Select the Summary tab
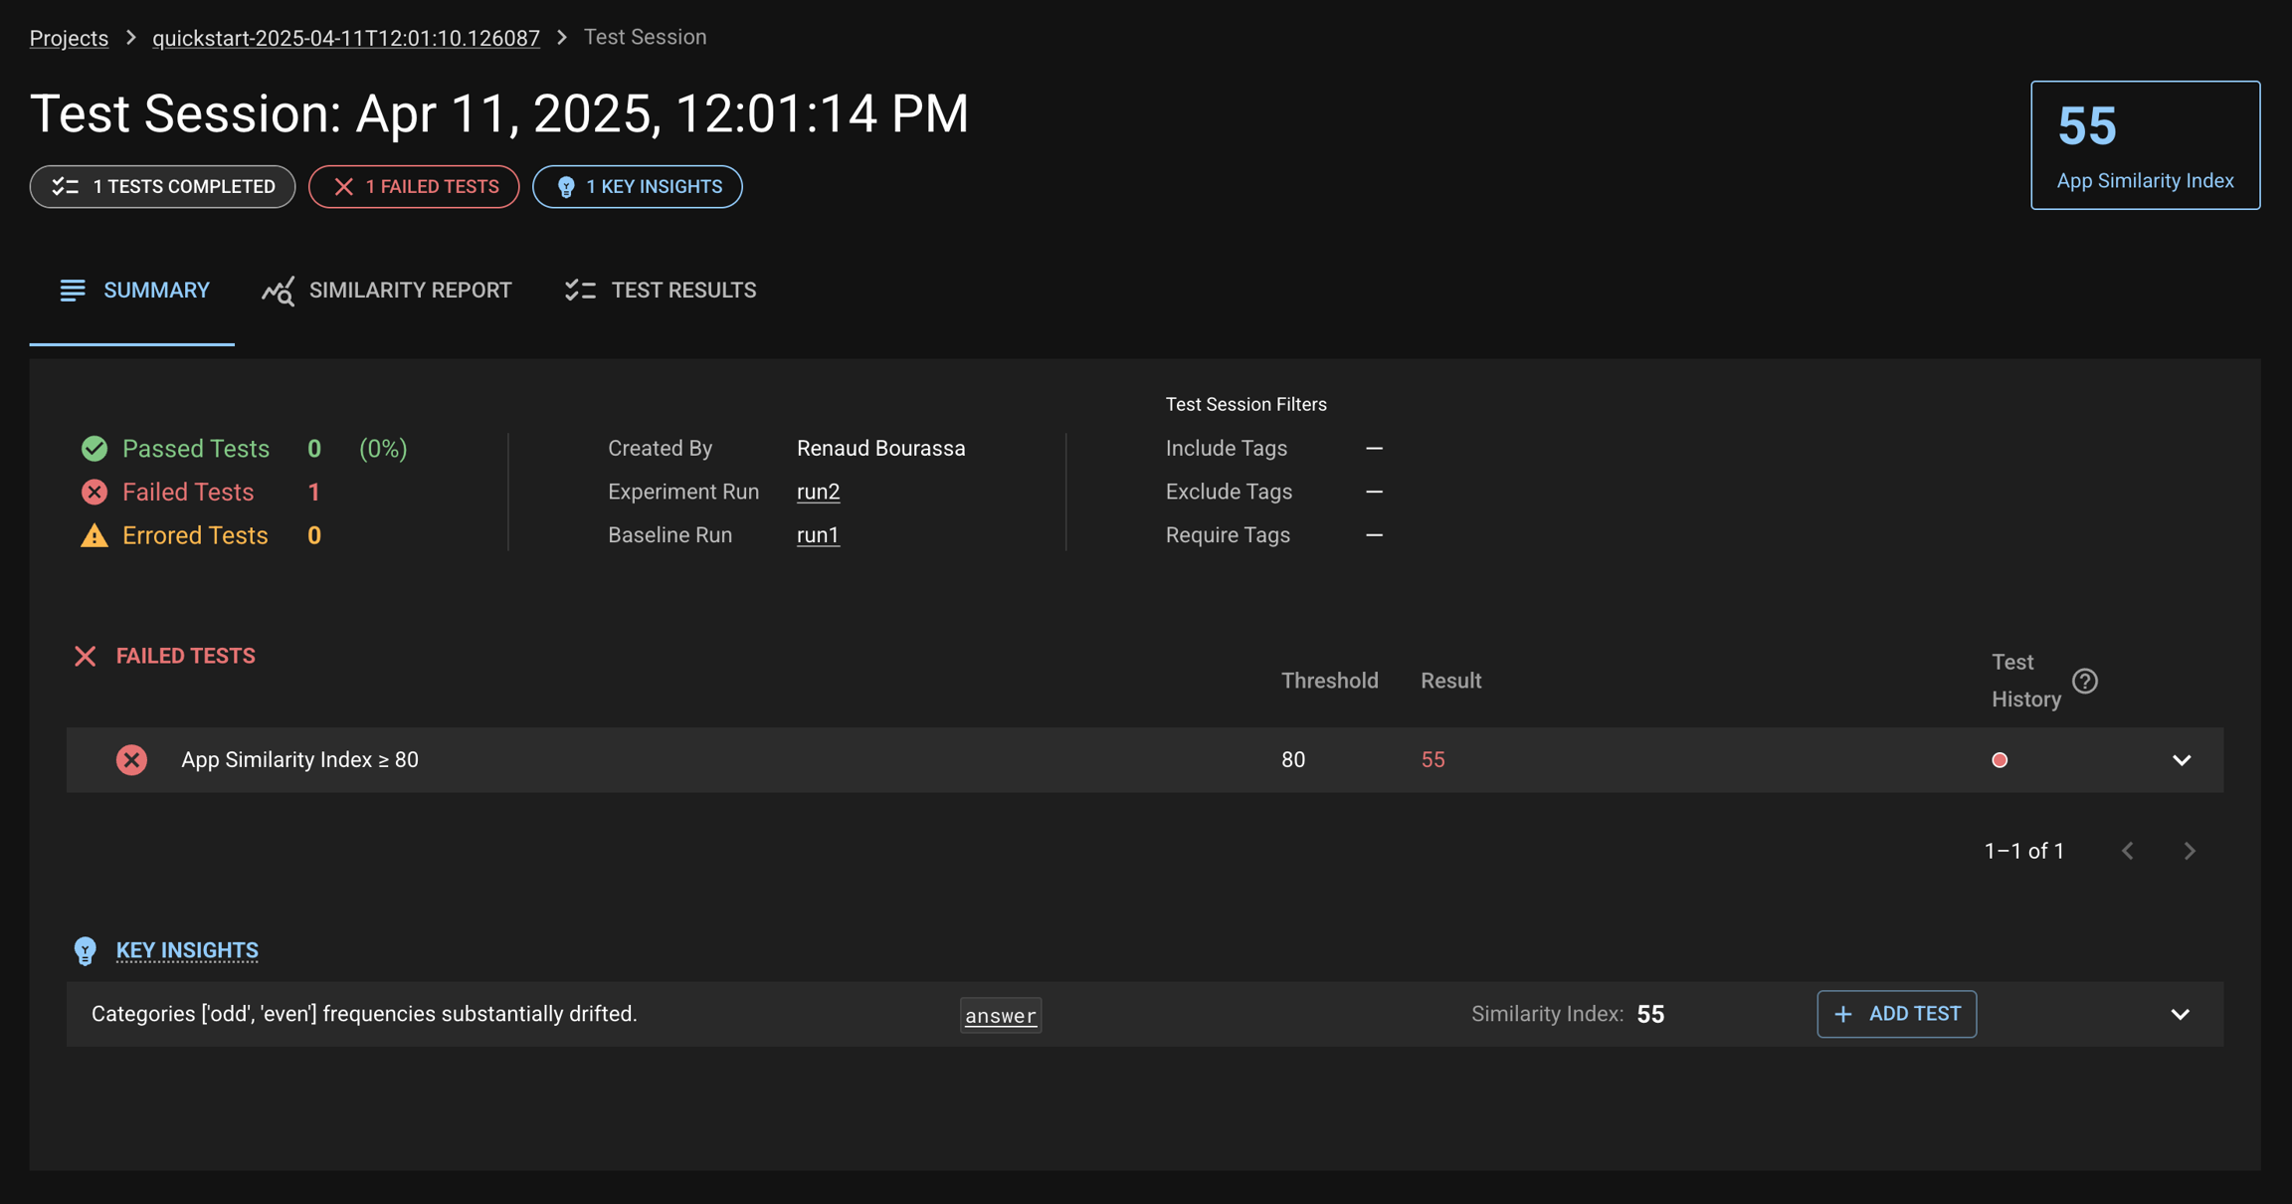The height and width of the screenshot is (1204, 2292). tap(133, 291)
